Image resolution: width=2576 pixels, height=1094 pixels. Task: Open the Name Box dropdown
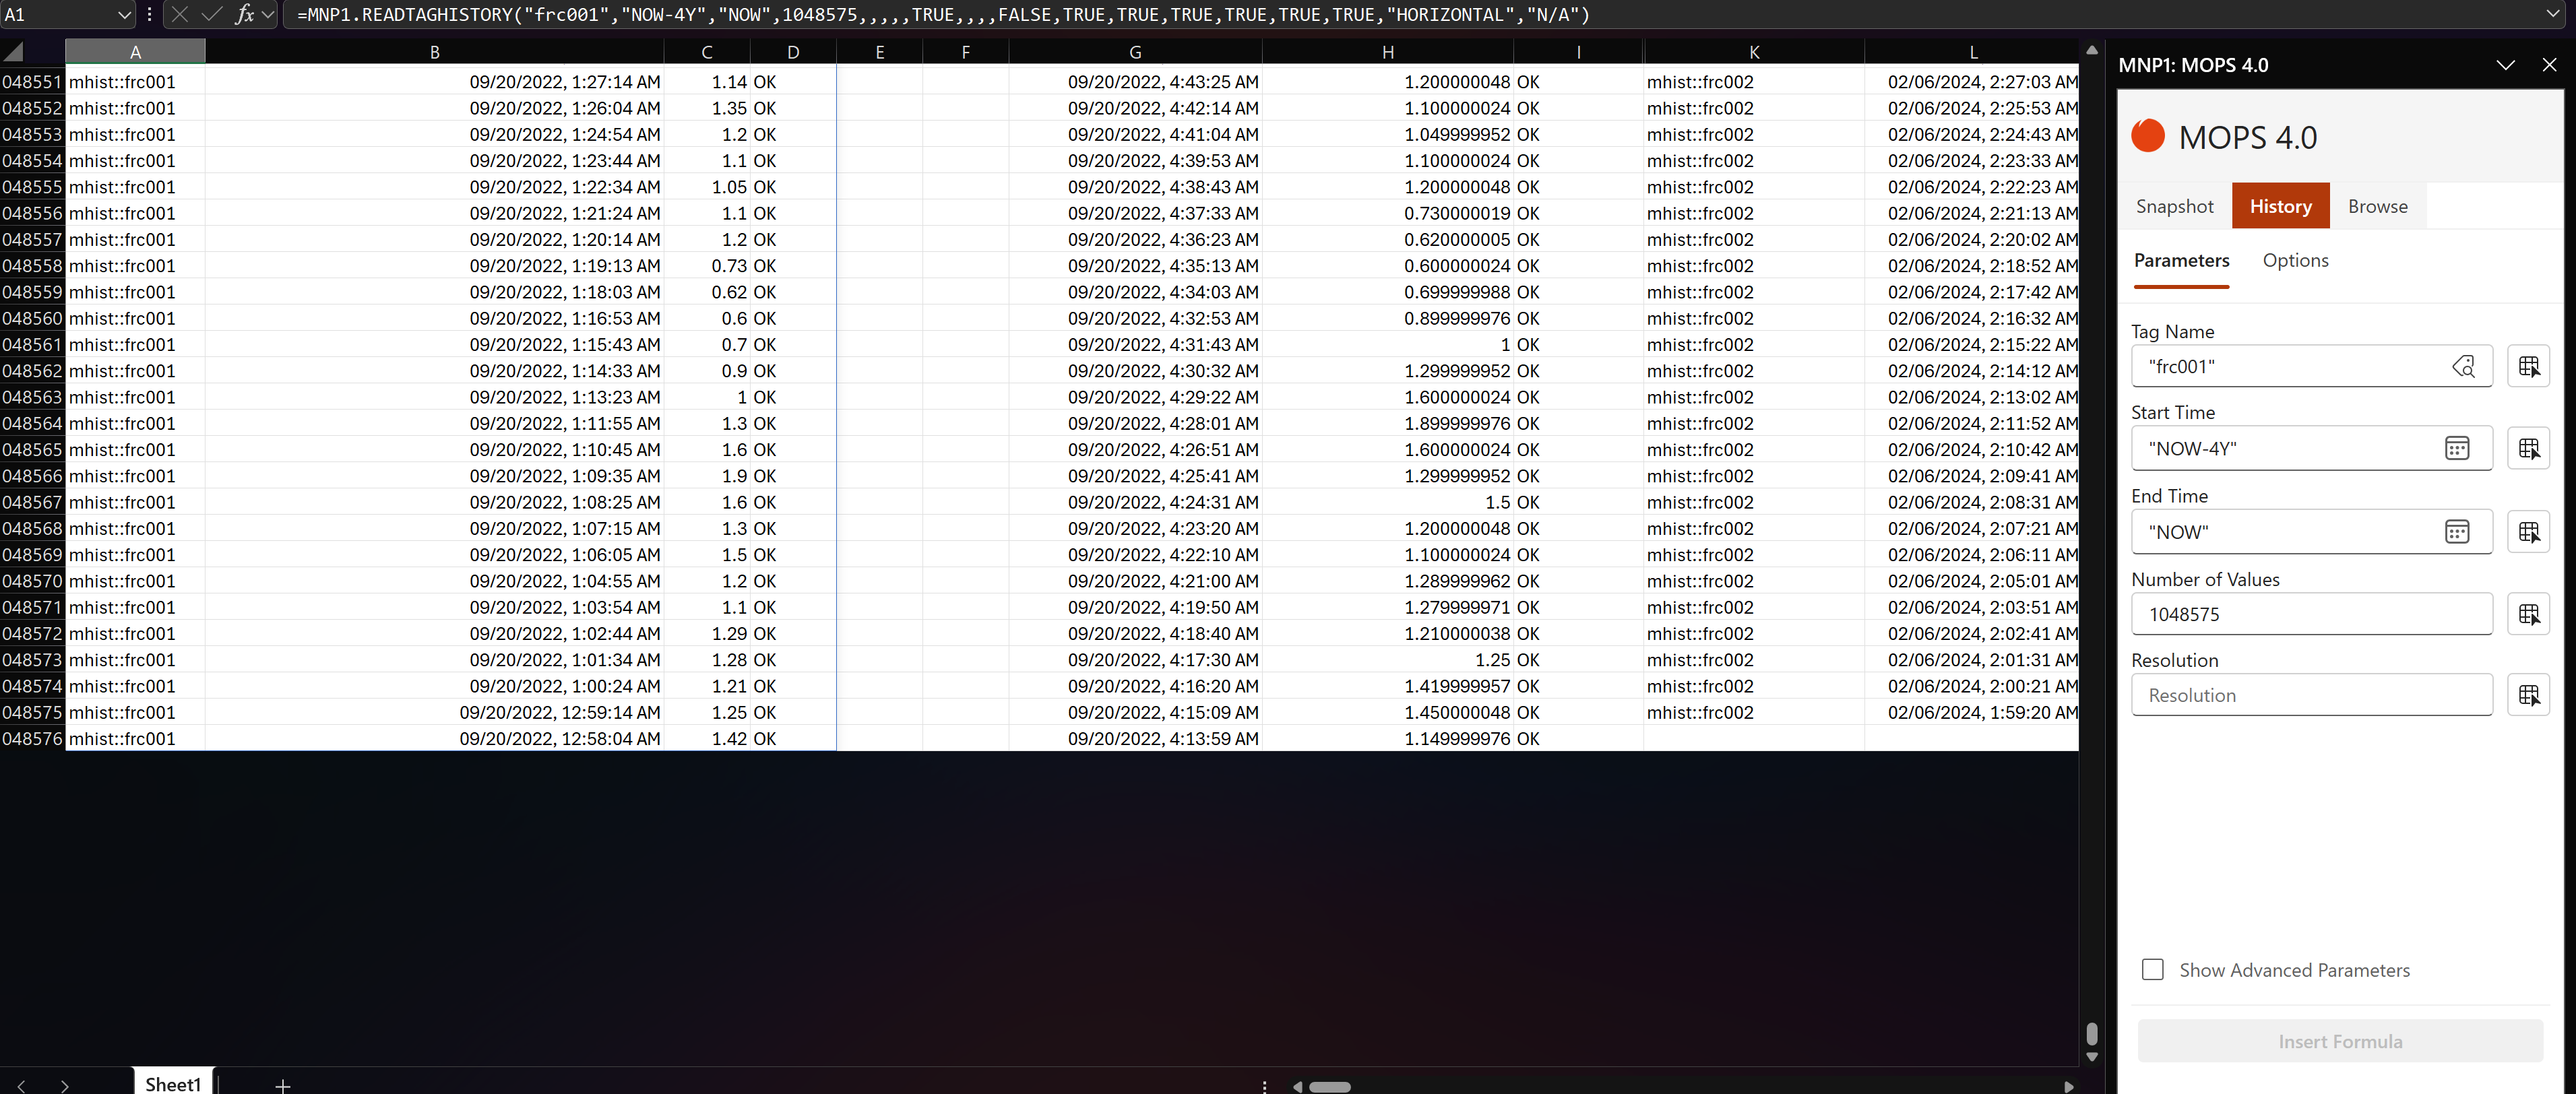coord(124,15)
